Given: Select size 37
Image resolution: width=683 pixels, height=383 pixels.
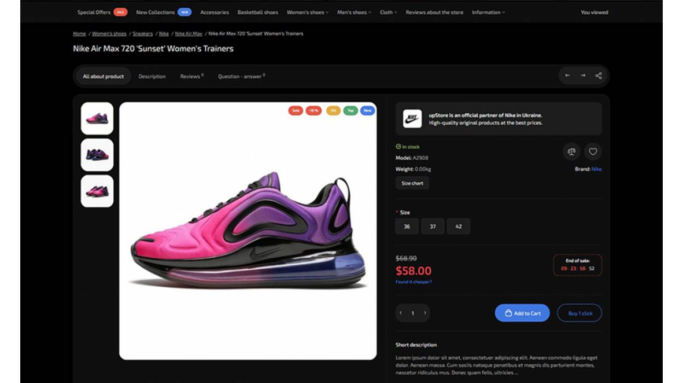Looking at the screenshot, I should [x=432, y=226].
